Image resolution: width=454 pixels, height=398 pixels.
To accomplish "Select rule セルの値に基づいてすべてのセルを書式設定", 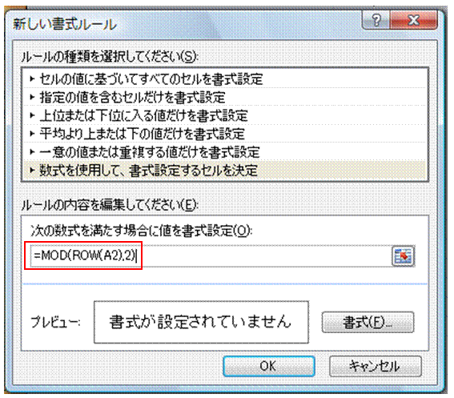I will [x=225, y=78].
